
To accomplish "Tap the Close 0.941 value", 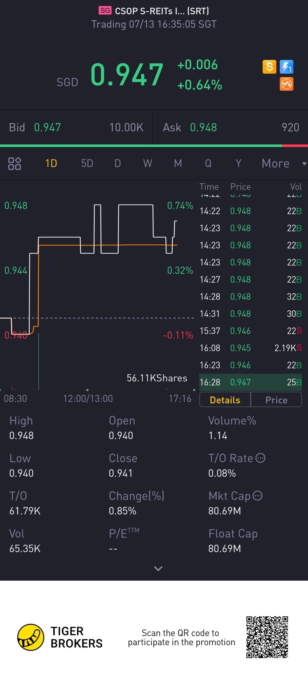I will 121,473.
